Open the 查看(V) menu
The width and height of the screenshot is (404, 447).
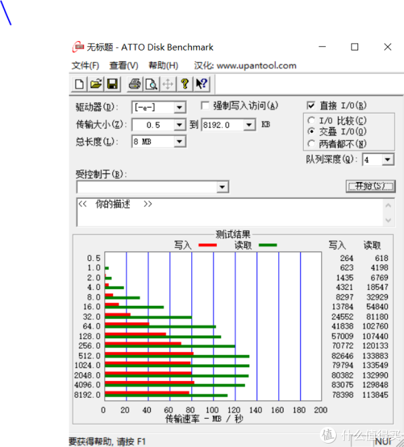[124, 66]
